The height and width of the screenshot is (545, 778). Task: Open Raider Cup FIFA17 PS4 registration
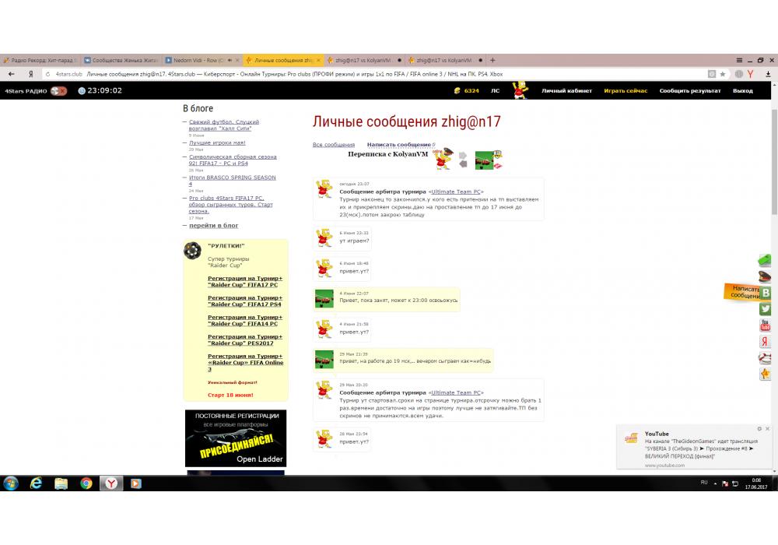pos(245,301)
